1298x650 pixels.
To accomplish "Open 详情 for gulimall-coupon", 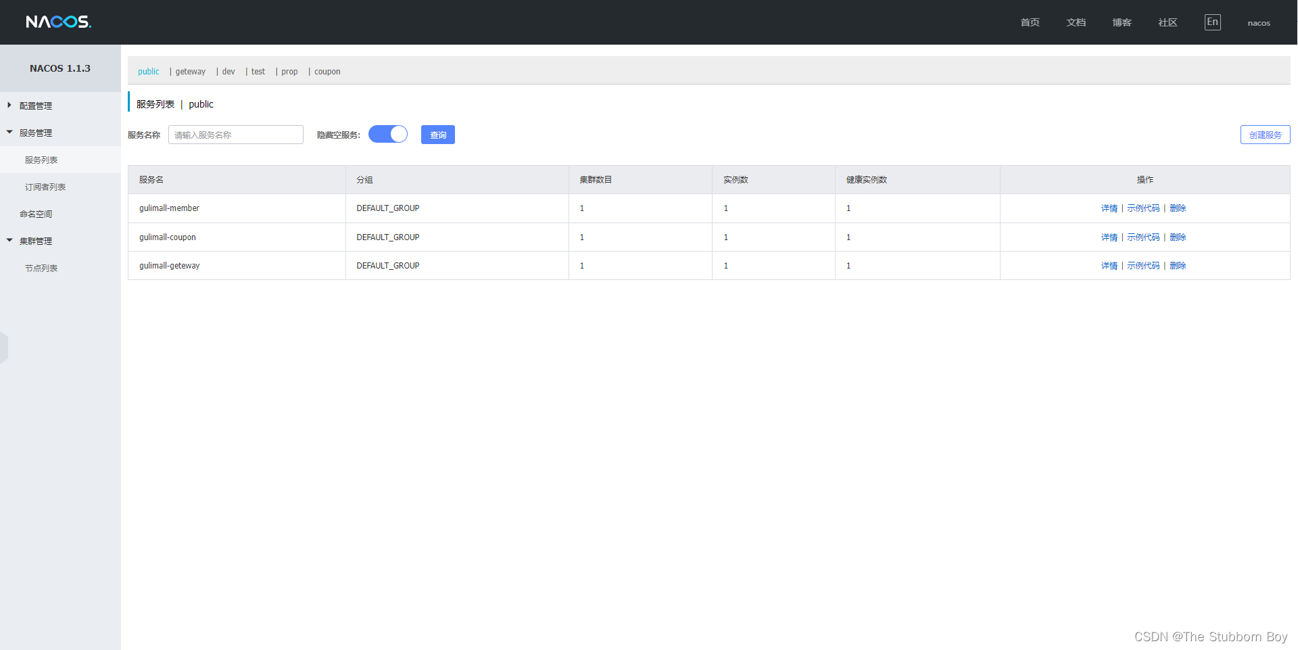I will 1109,237.
